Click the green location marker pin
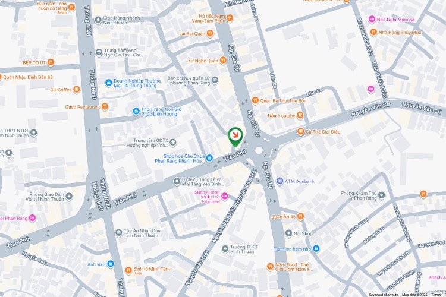This screenshot has height=297, width=446. (235, 137)
